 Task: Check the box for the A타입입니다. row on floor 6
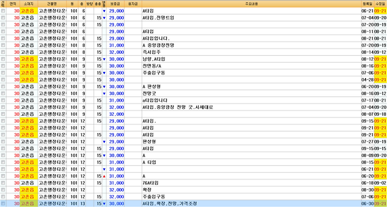coord(3,39)
